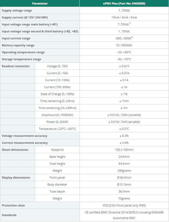Click the Amphours (0..10000Ah) cell
The height and width of the screenshot is (222, 169).
pos(57,115)
